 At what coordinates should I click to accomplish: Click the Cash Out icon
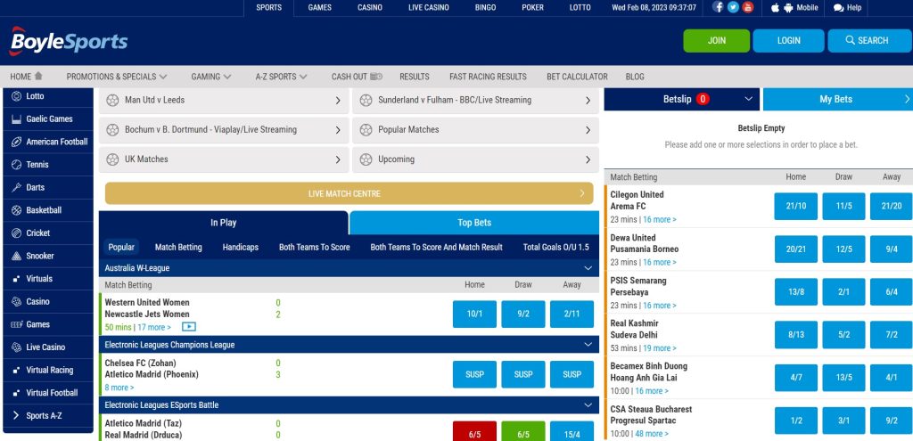click(376, 77)
